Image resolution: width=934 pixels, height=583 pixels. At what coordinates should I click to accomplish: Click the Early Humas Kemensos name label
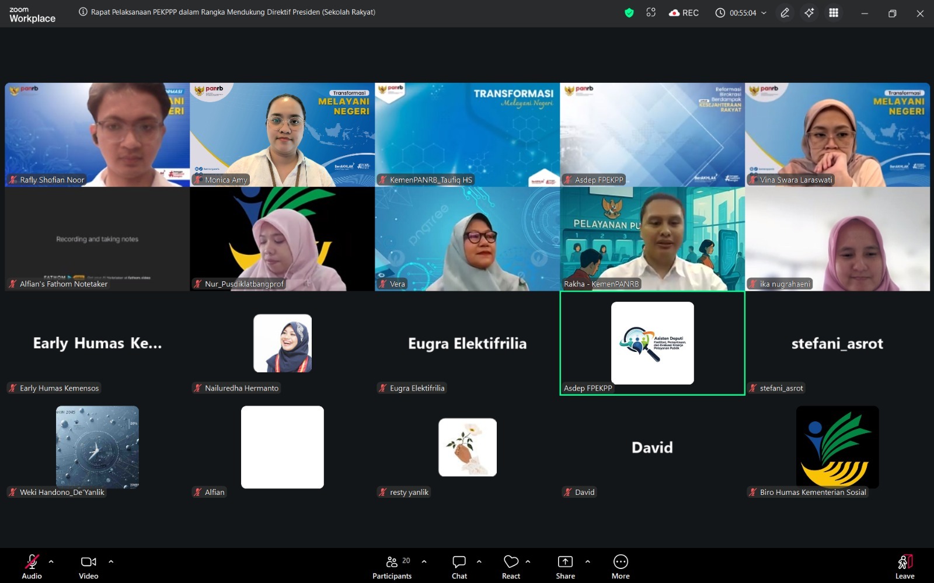tap(54, 388)
